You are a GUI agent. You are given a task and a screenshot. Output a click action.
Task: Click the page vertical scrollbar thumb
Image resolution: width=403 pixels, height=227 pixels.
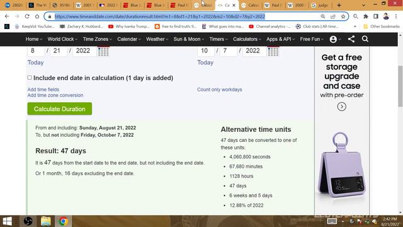click(x=400, y=86)
